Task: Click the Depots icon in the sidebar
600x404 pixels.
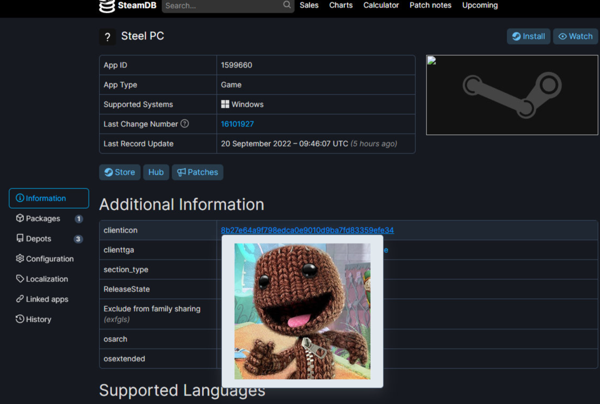Action: tap(19, 238)
